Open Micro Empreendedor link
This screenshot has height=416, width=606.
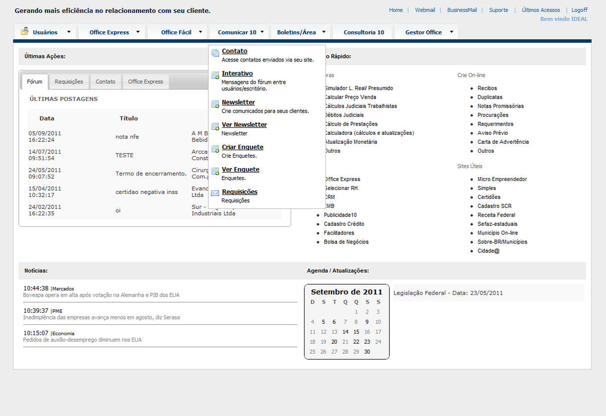click(x=502, y=179)
